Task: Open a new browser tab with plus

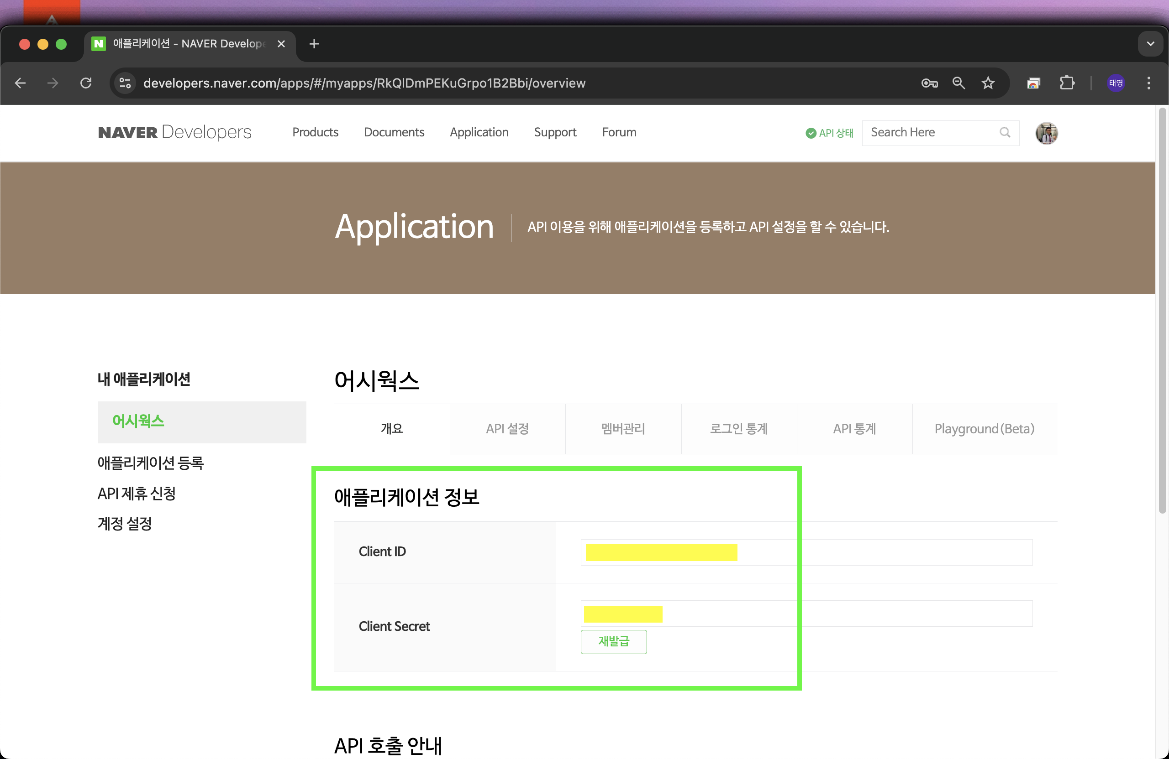Action: (x=314, y=44)
